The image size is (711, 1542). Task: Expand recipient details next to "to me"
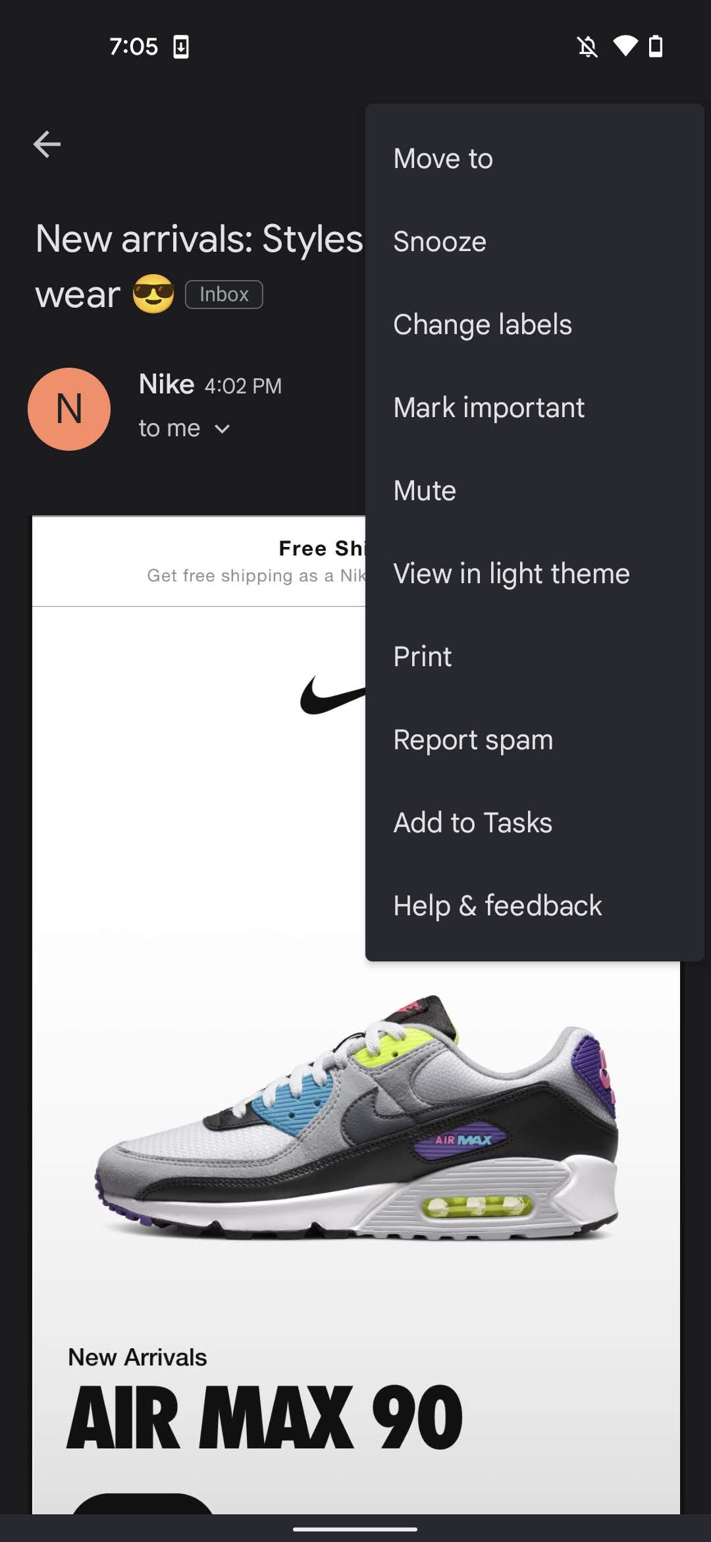coord(223,429)
